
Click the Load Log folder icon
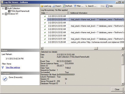[x=42, y=6]
